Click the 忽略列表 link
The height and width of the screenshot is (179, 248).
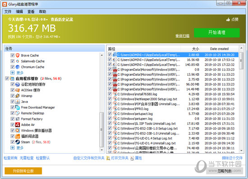point(225,171)
